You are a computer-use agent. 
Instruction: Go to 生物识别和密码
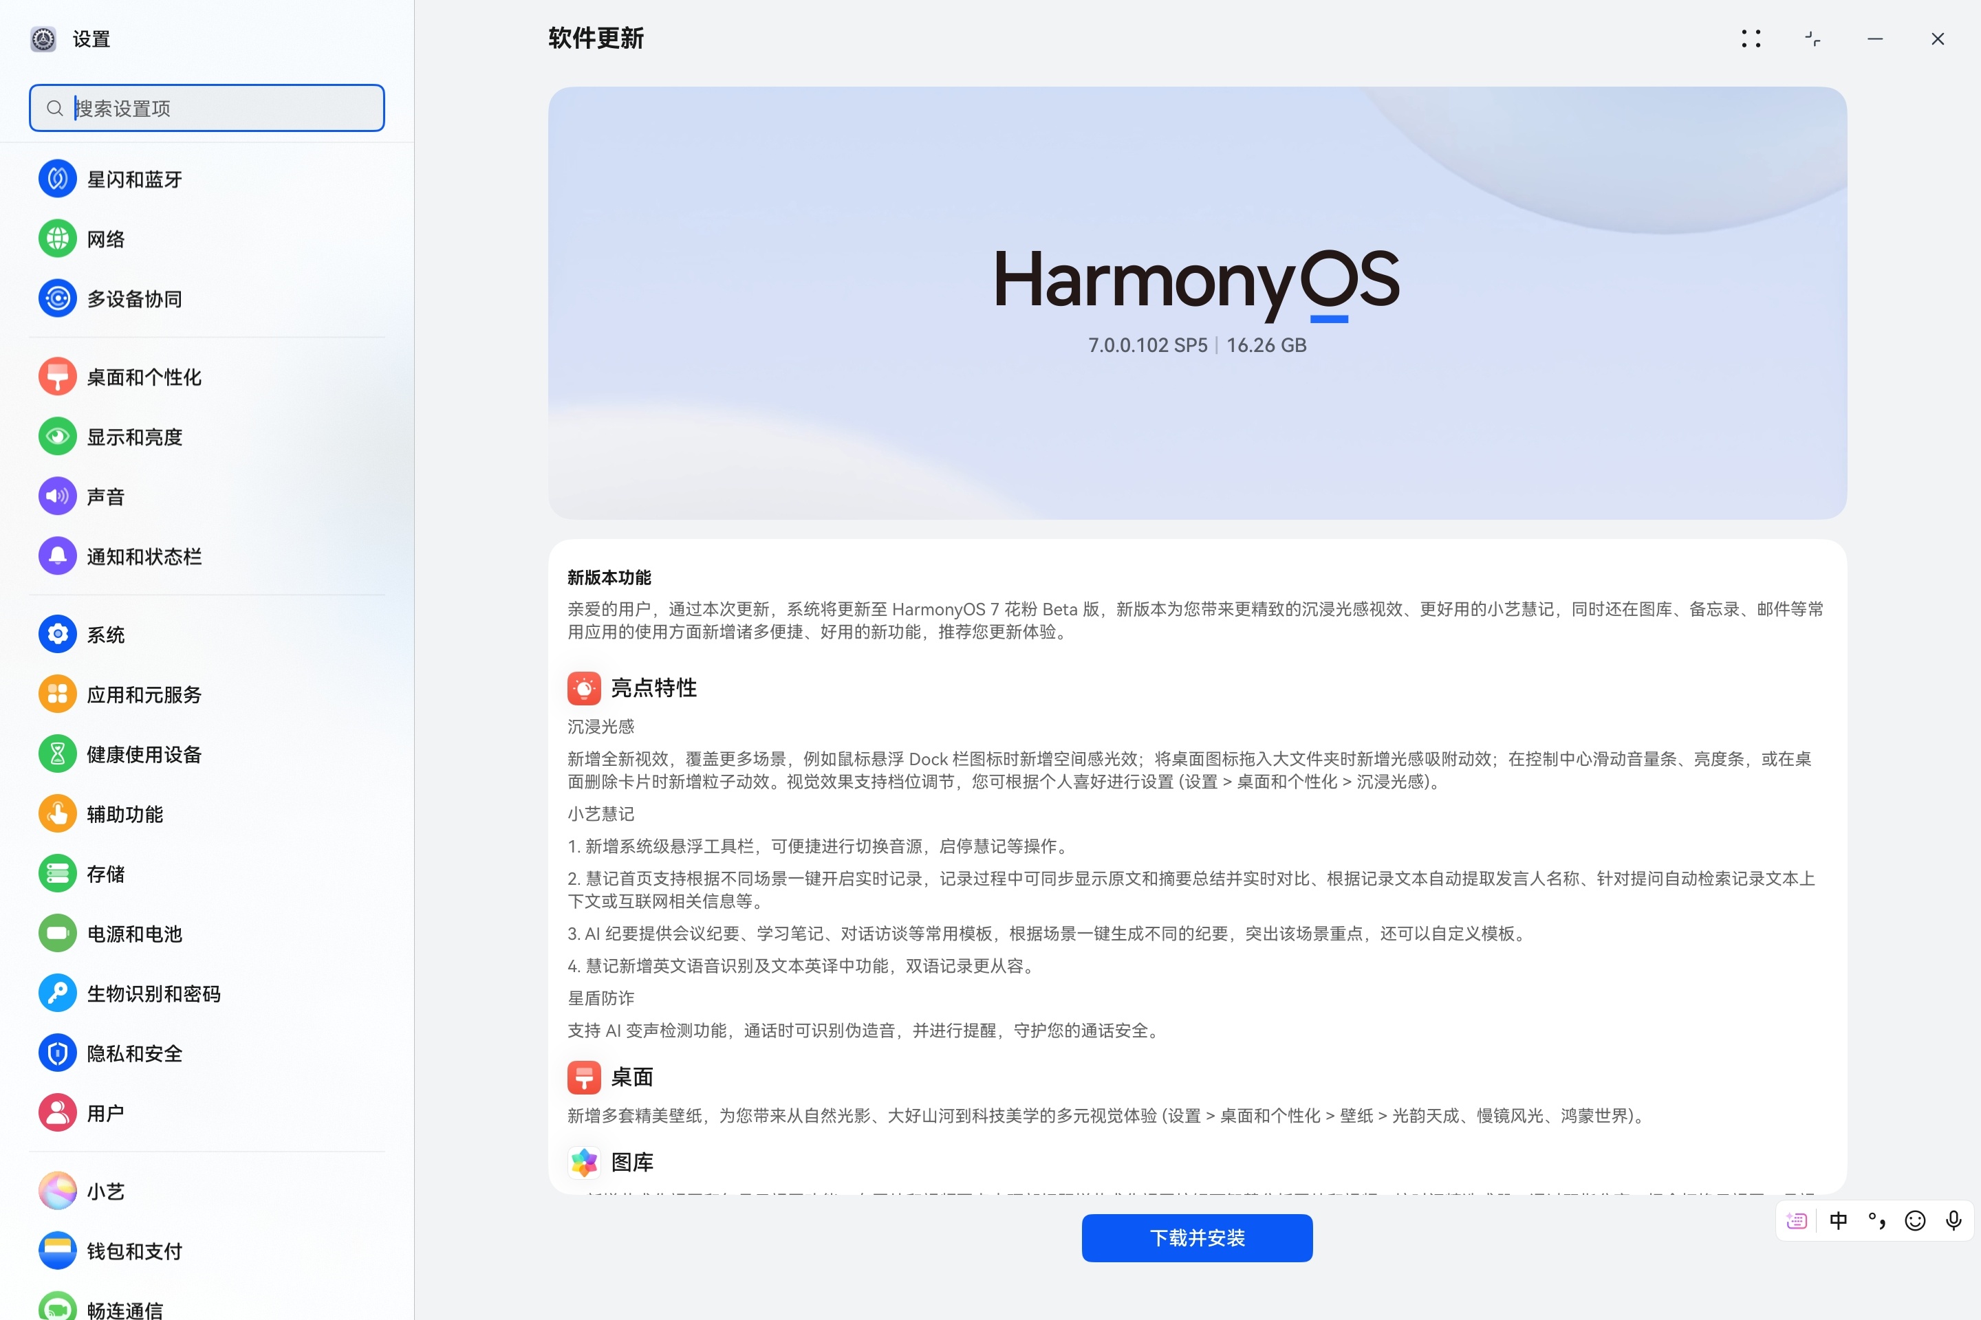(207, 993)
